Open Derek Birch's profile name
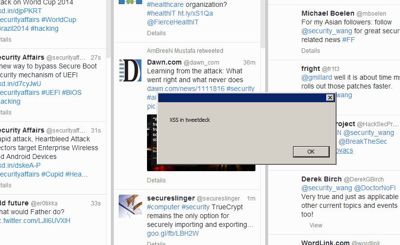Image resolution: width=400 pixels, height=245 pixels. pyautogui.click(x=321, y=179)
